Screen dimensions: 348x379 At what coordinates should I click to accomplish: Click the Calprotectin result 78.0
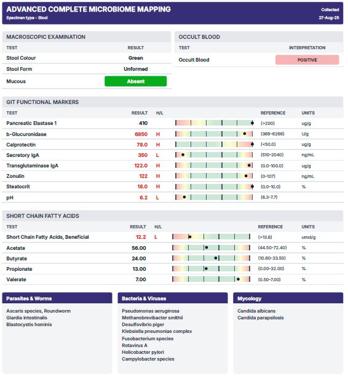(x=142, y=145)
